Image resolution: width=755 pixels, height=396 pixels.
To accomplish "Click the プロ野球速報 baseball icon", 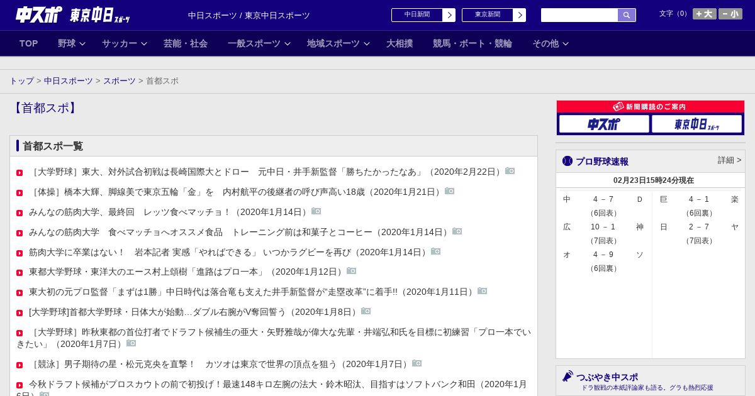I will click(x=568, y=161).
